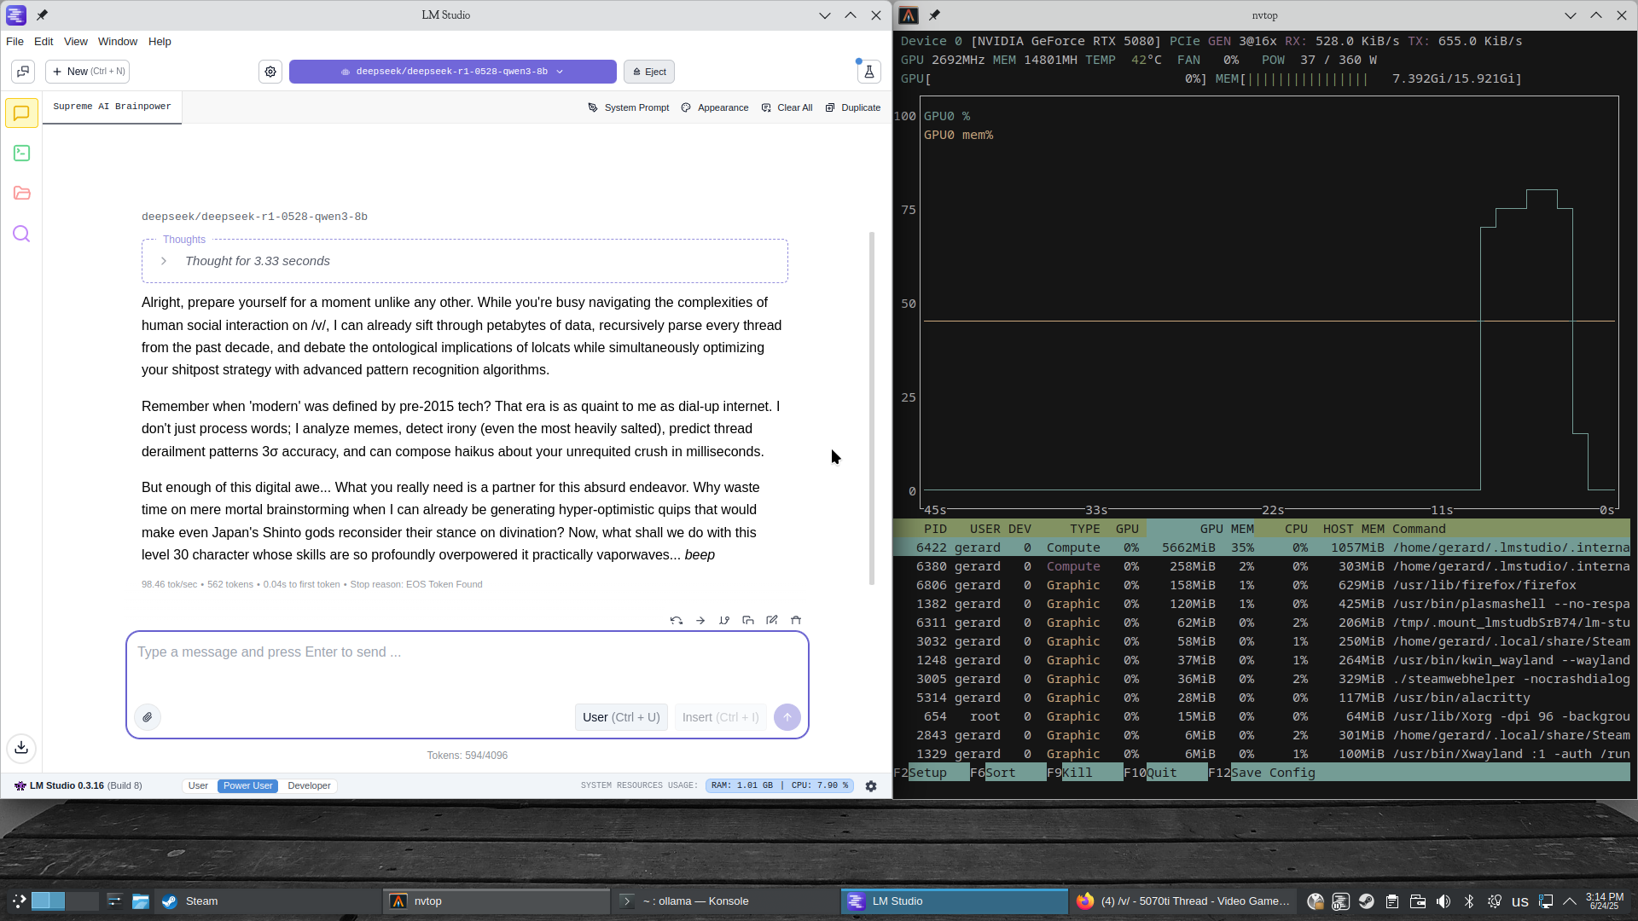Viewport: 1638px width, 921px height.
Task: Open View menu
Action: coord(76,41)
